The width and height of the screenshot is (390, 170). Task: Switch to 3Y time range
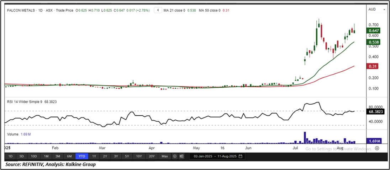coord(116,157)
